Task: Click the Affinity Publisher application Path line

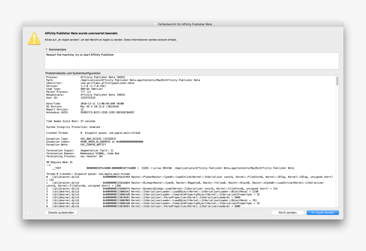Action: point(128,80)
